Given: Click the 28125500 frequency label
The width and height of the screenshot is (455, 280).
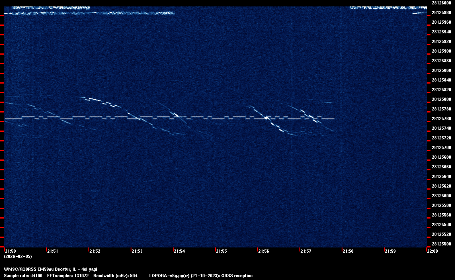Looking at the screenshot, I should [441, 244].
